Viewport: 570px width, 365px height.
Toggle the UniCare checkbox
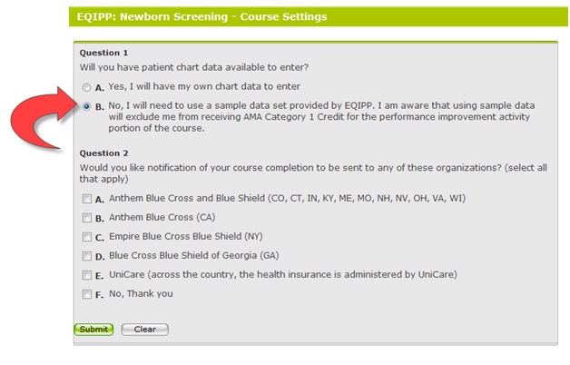tap(86, 275)
